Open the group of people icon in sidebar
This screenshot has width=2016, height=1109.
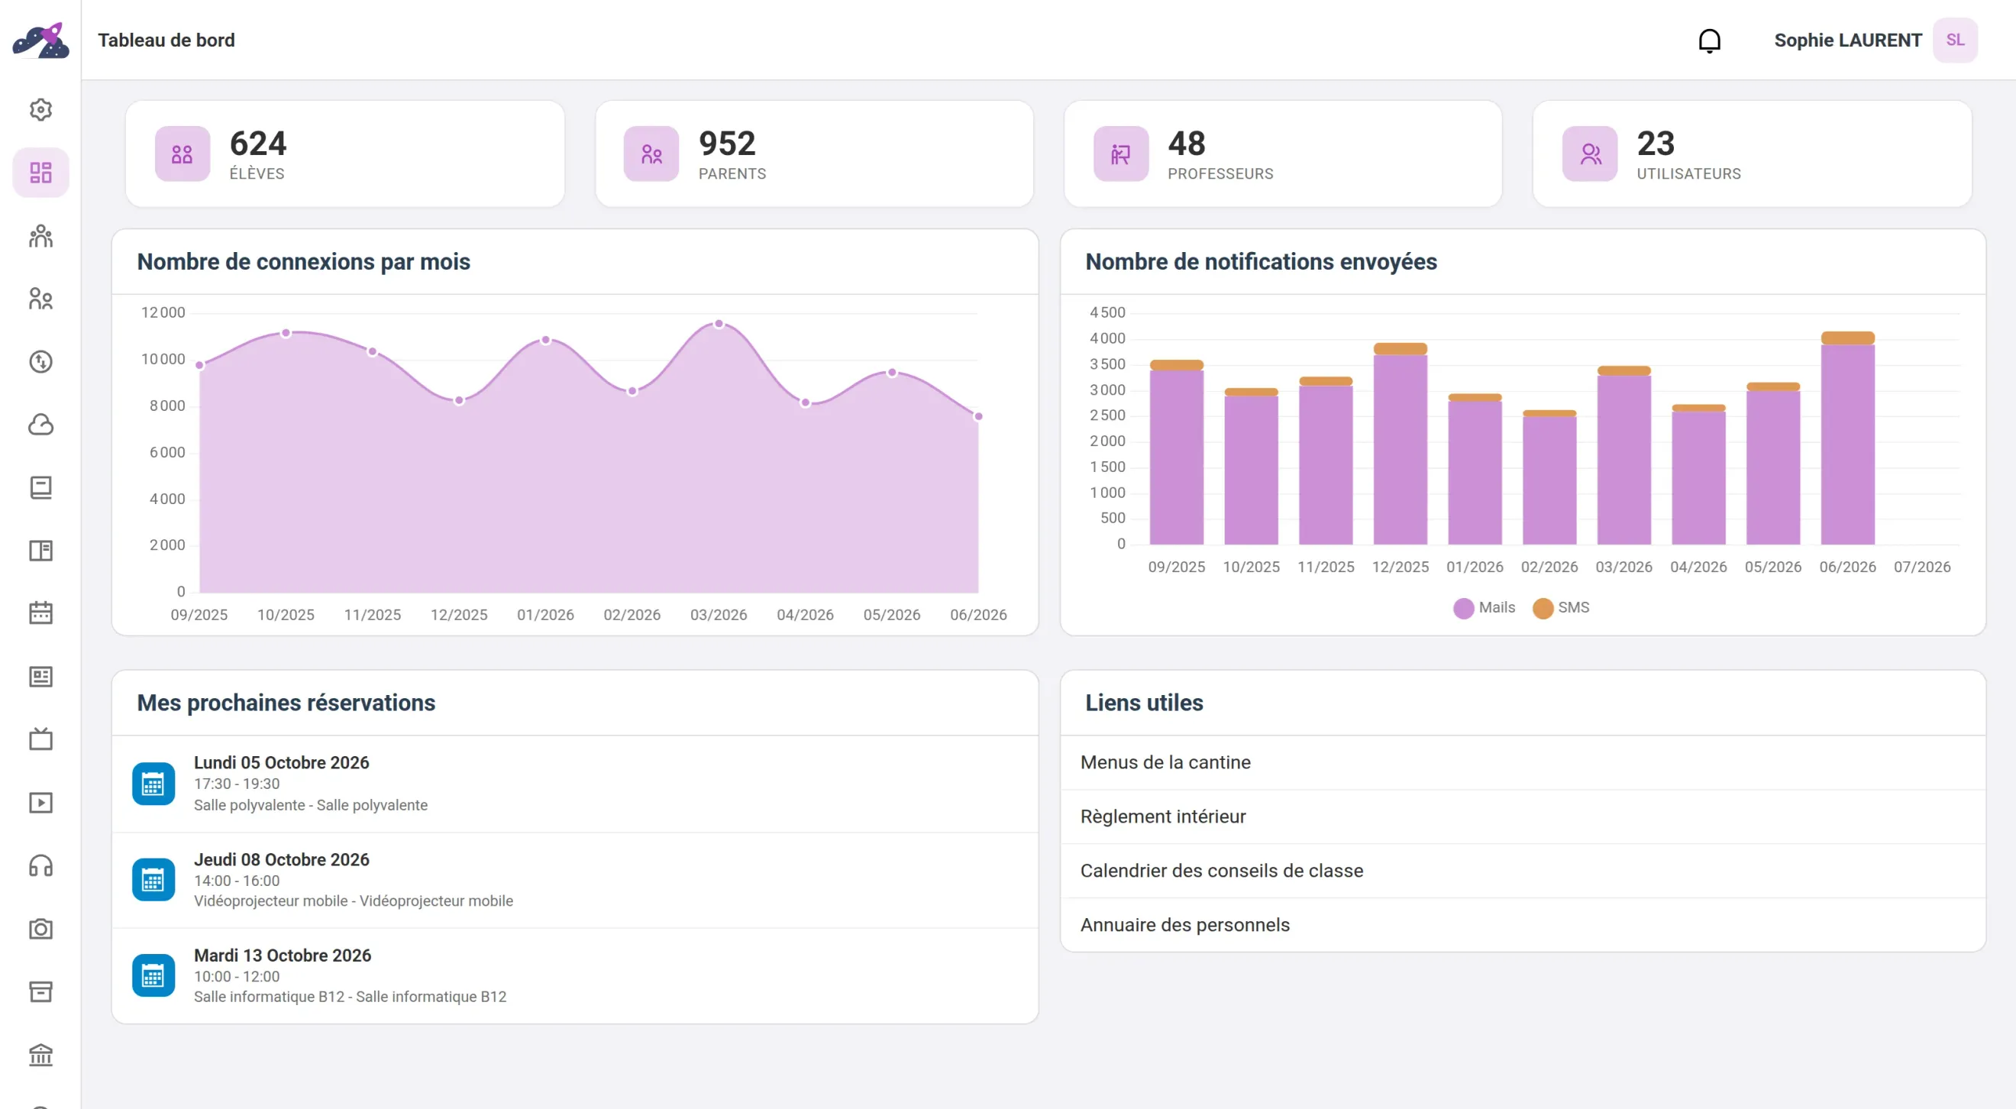point(40,235)
